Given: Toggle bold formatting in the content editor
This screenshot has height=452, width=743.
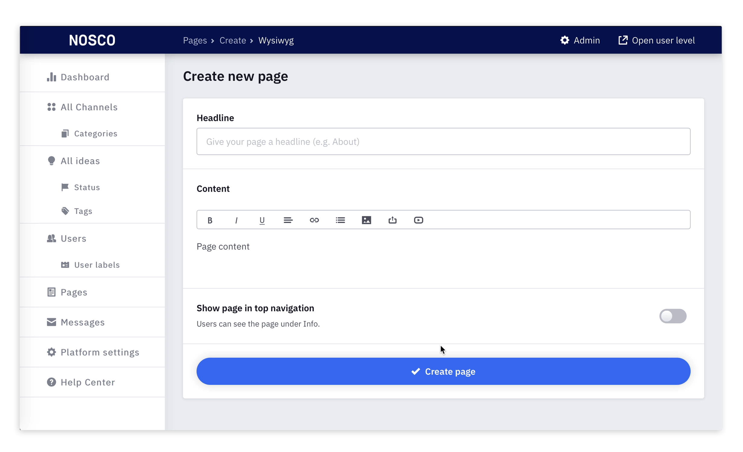Looking at the screenshot, I should (x=210, y=220).
